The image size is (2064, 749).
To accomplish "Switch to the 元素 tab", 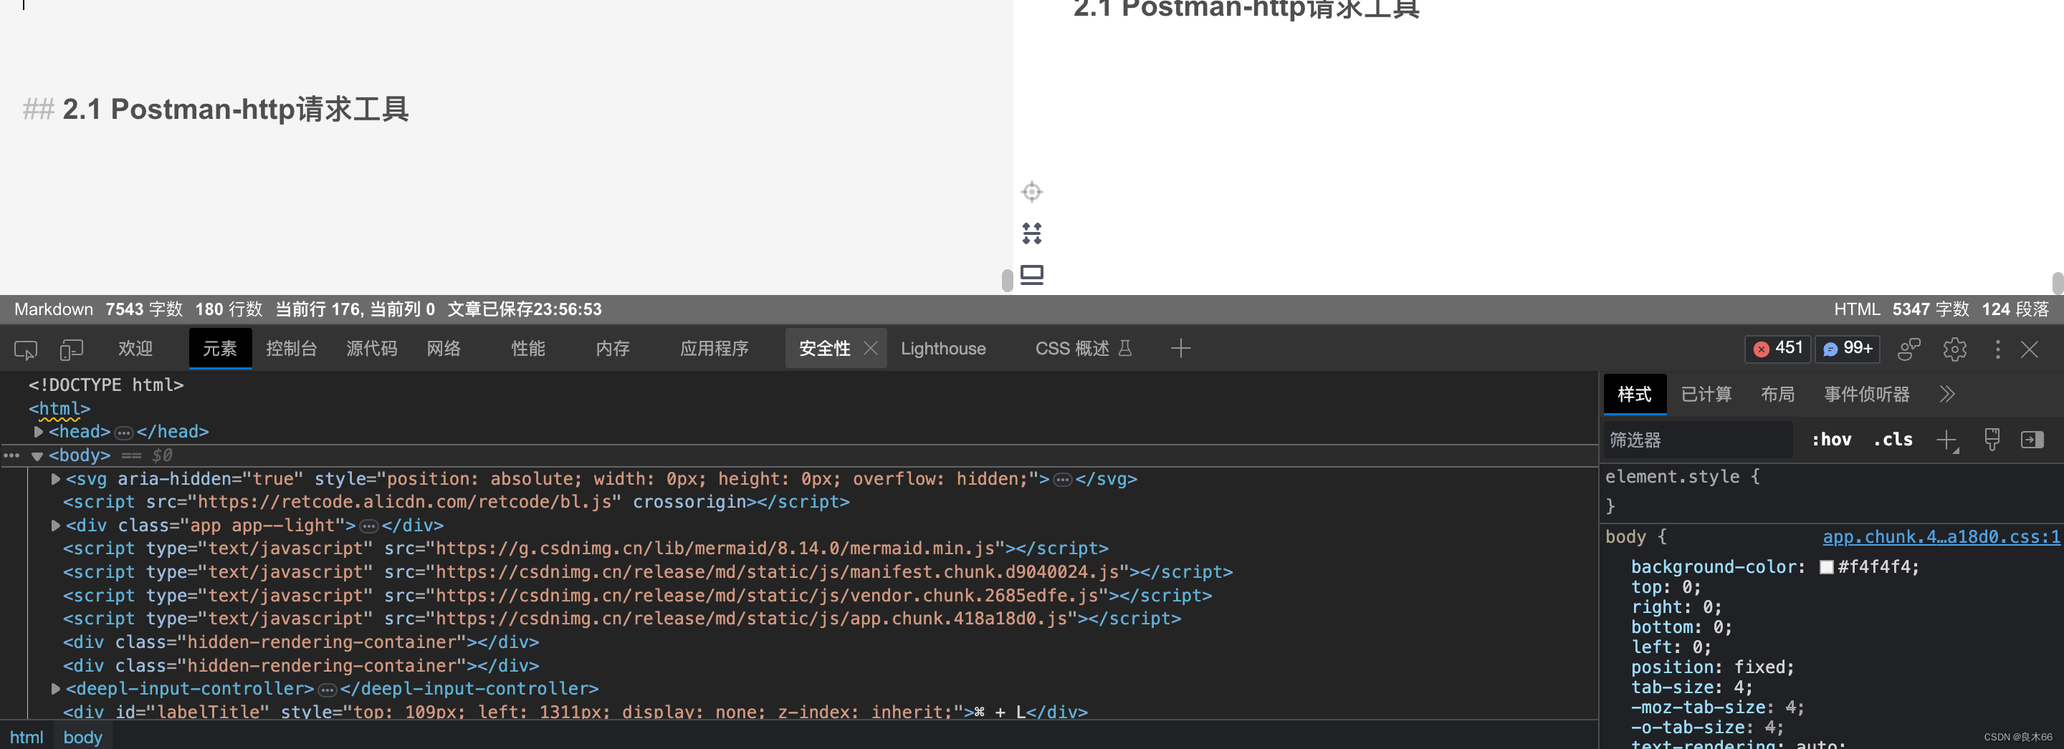I will (219, 348).
